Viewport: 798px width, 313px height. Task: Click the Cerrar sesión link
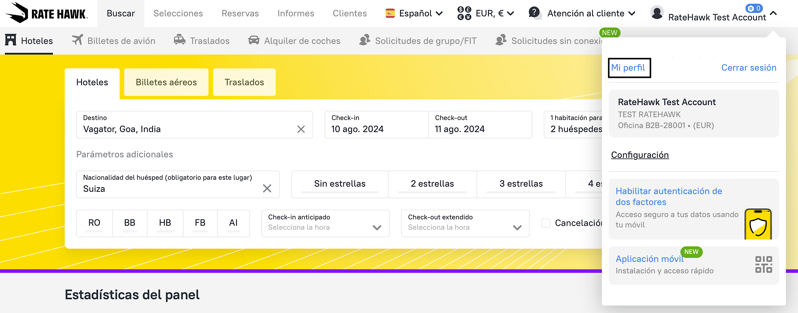pos(749,67)
